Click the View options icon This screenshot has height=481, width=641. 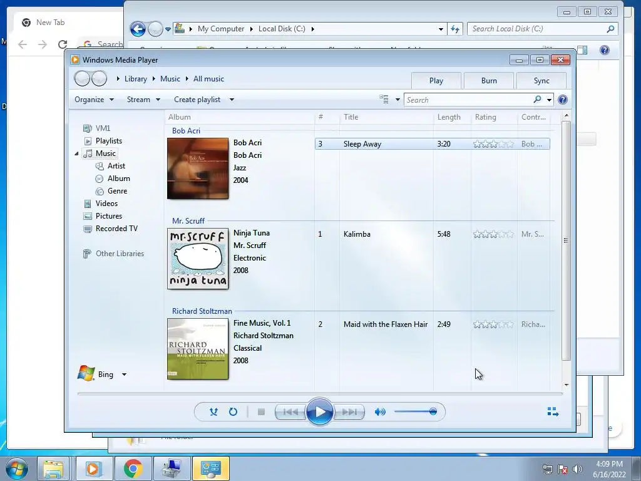(384, 100)
